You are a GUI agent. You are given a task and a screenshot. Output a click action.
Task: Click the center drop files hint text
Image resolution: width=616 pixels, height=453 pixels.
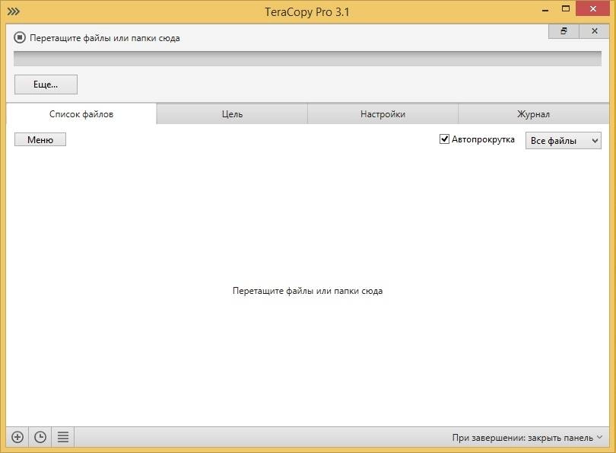[x=307, y=291]
